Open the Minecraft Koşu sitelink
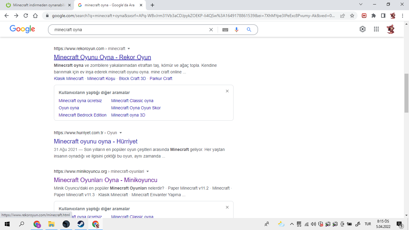The height and width of the screenshot is (230, 409). pyautogui.click(x=101, y=78)
